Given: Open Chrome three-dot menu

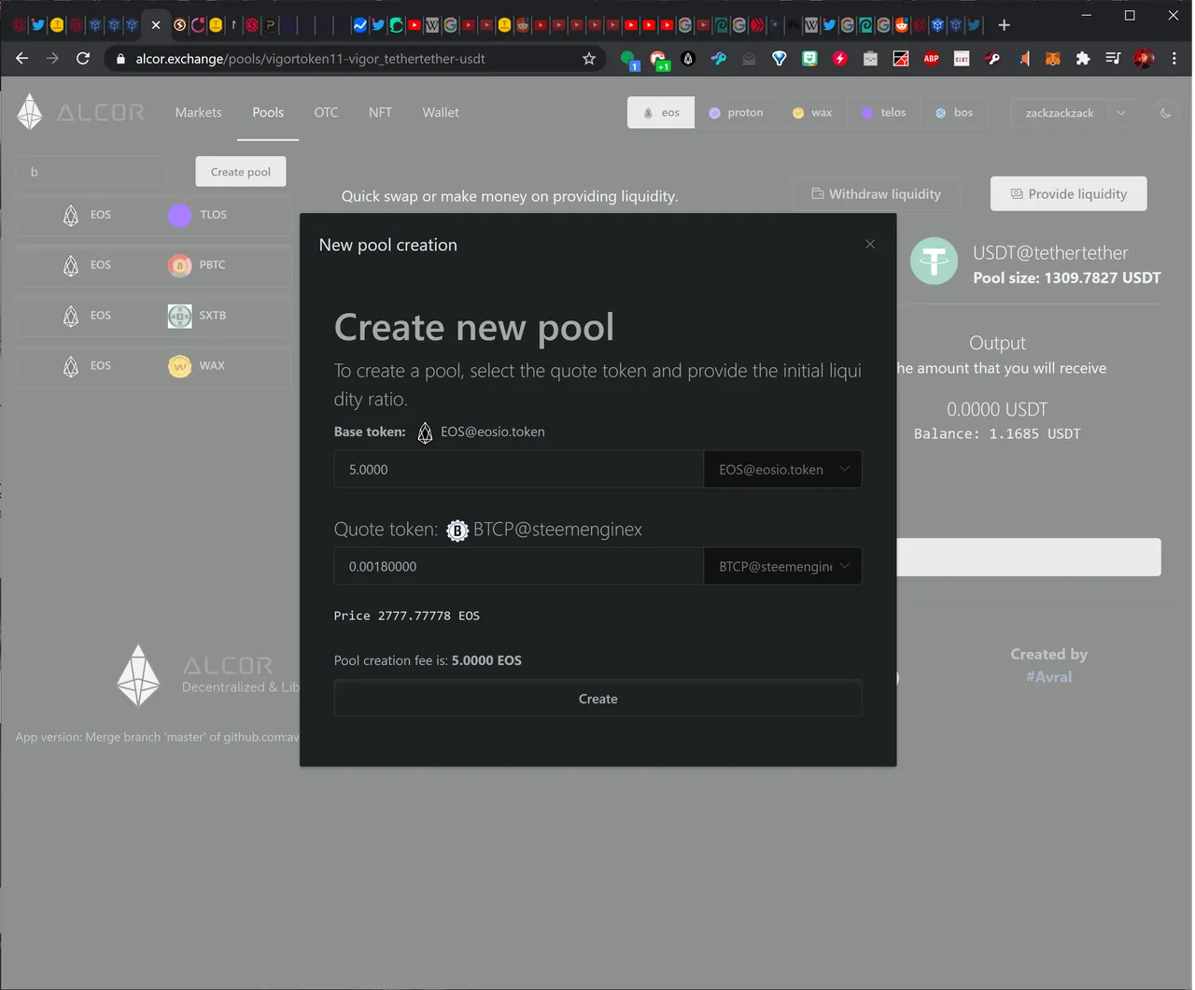Looking at the screenshot, I should coord(1174,59).
